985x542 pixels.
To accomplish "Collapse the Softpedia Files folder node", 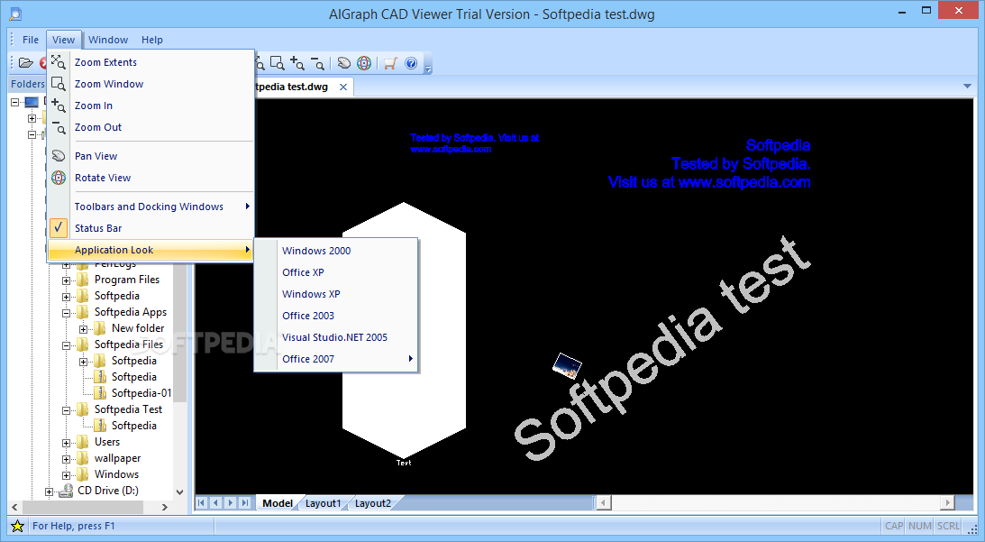I will coord(66,345).
